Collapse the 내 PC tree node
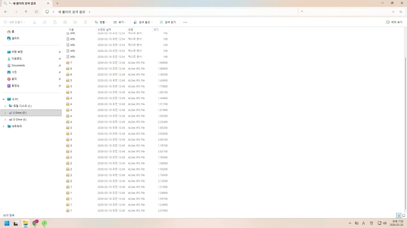407x228 pixels. (x=4, y=99)
